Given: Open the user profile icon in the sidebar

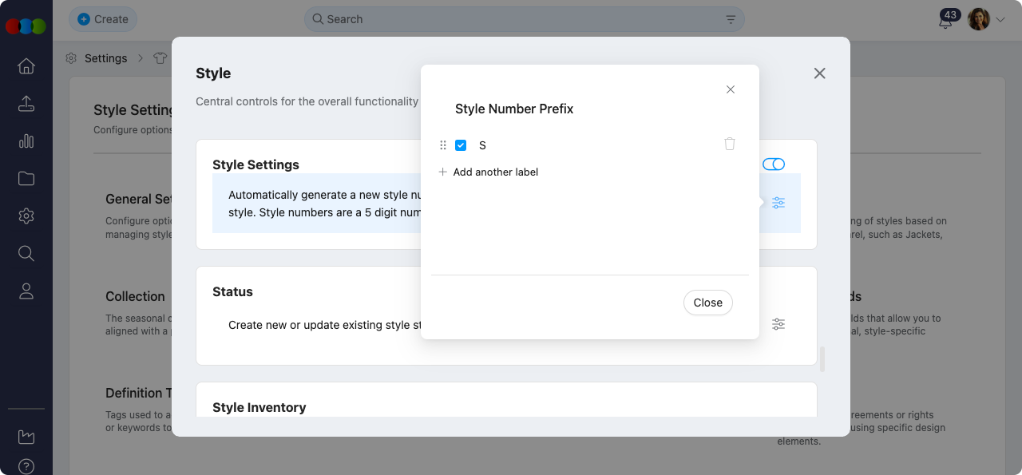Looking at the screenshot, I should (26, 291).
